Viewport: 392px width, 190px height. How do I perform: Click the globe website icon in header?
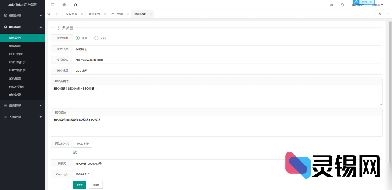pos(64,5)
